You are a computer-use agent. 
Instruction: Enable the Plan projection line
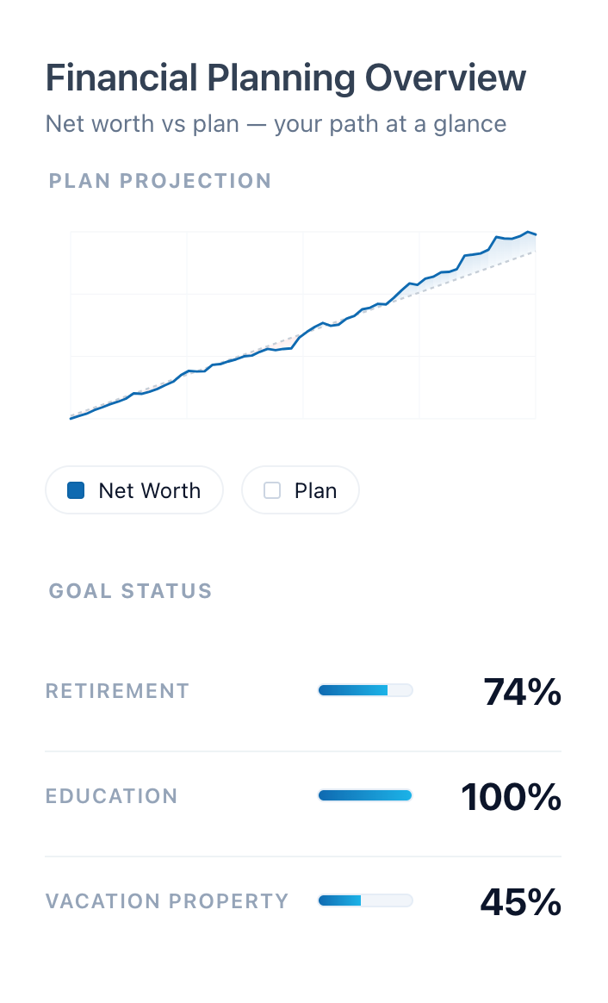[300, 489]
